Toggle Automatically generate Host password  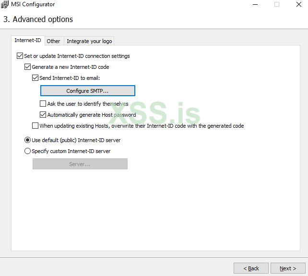pyautogui.click(x=43, y=115)
